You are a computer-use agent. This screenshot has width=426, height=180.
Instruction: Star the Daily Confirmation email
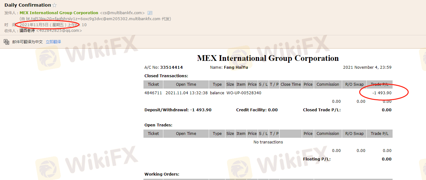coord(55,5)
